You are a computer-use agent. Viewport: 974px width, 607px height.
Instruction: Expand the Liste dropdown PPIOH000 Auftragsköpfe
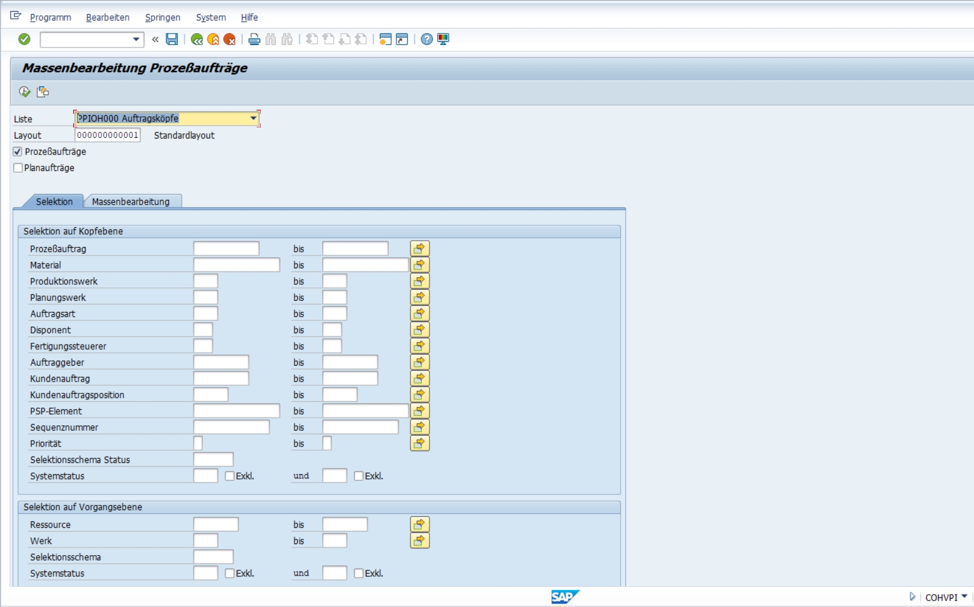(x=253, y=118)
